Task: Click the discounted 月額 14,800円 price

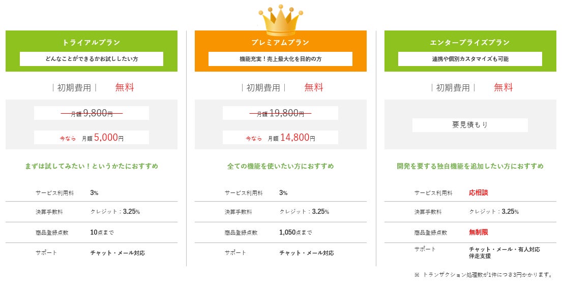Action: click(x=291, y=138)
